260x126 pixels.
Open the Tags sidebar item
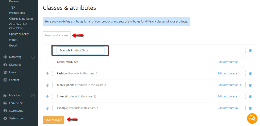(12, 7)
